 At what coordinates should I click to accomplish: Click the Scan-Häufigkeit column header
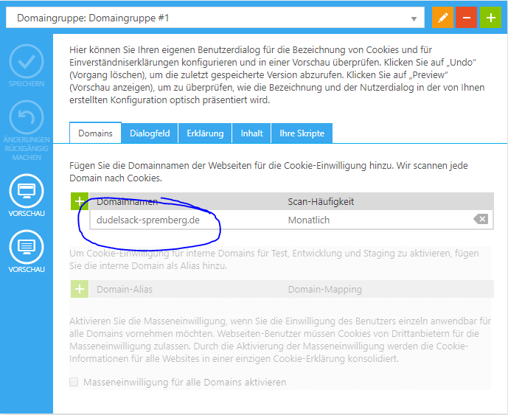coord(320,201)
